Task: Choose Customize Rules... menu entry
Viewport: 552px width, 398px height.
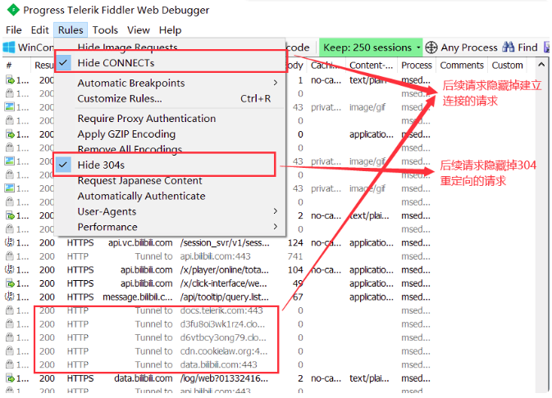Action: point(171,98)
